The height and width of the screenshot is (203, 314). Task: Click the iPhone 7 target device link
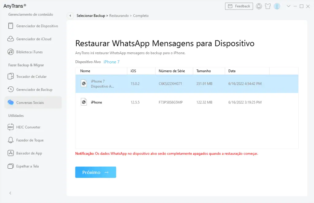(x=112, y=62)
